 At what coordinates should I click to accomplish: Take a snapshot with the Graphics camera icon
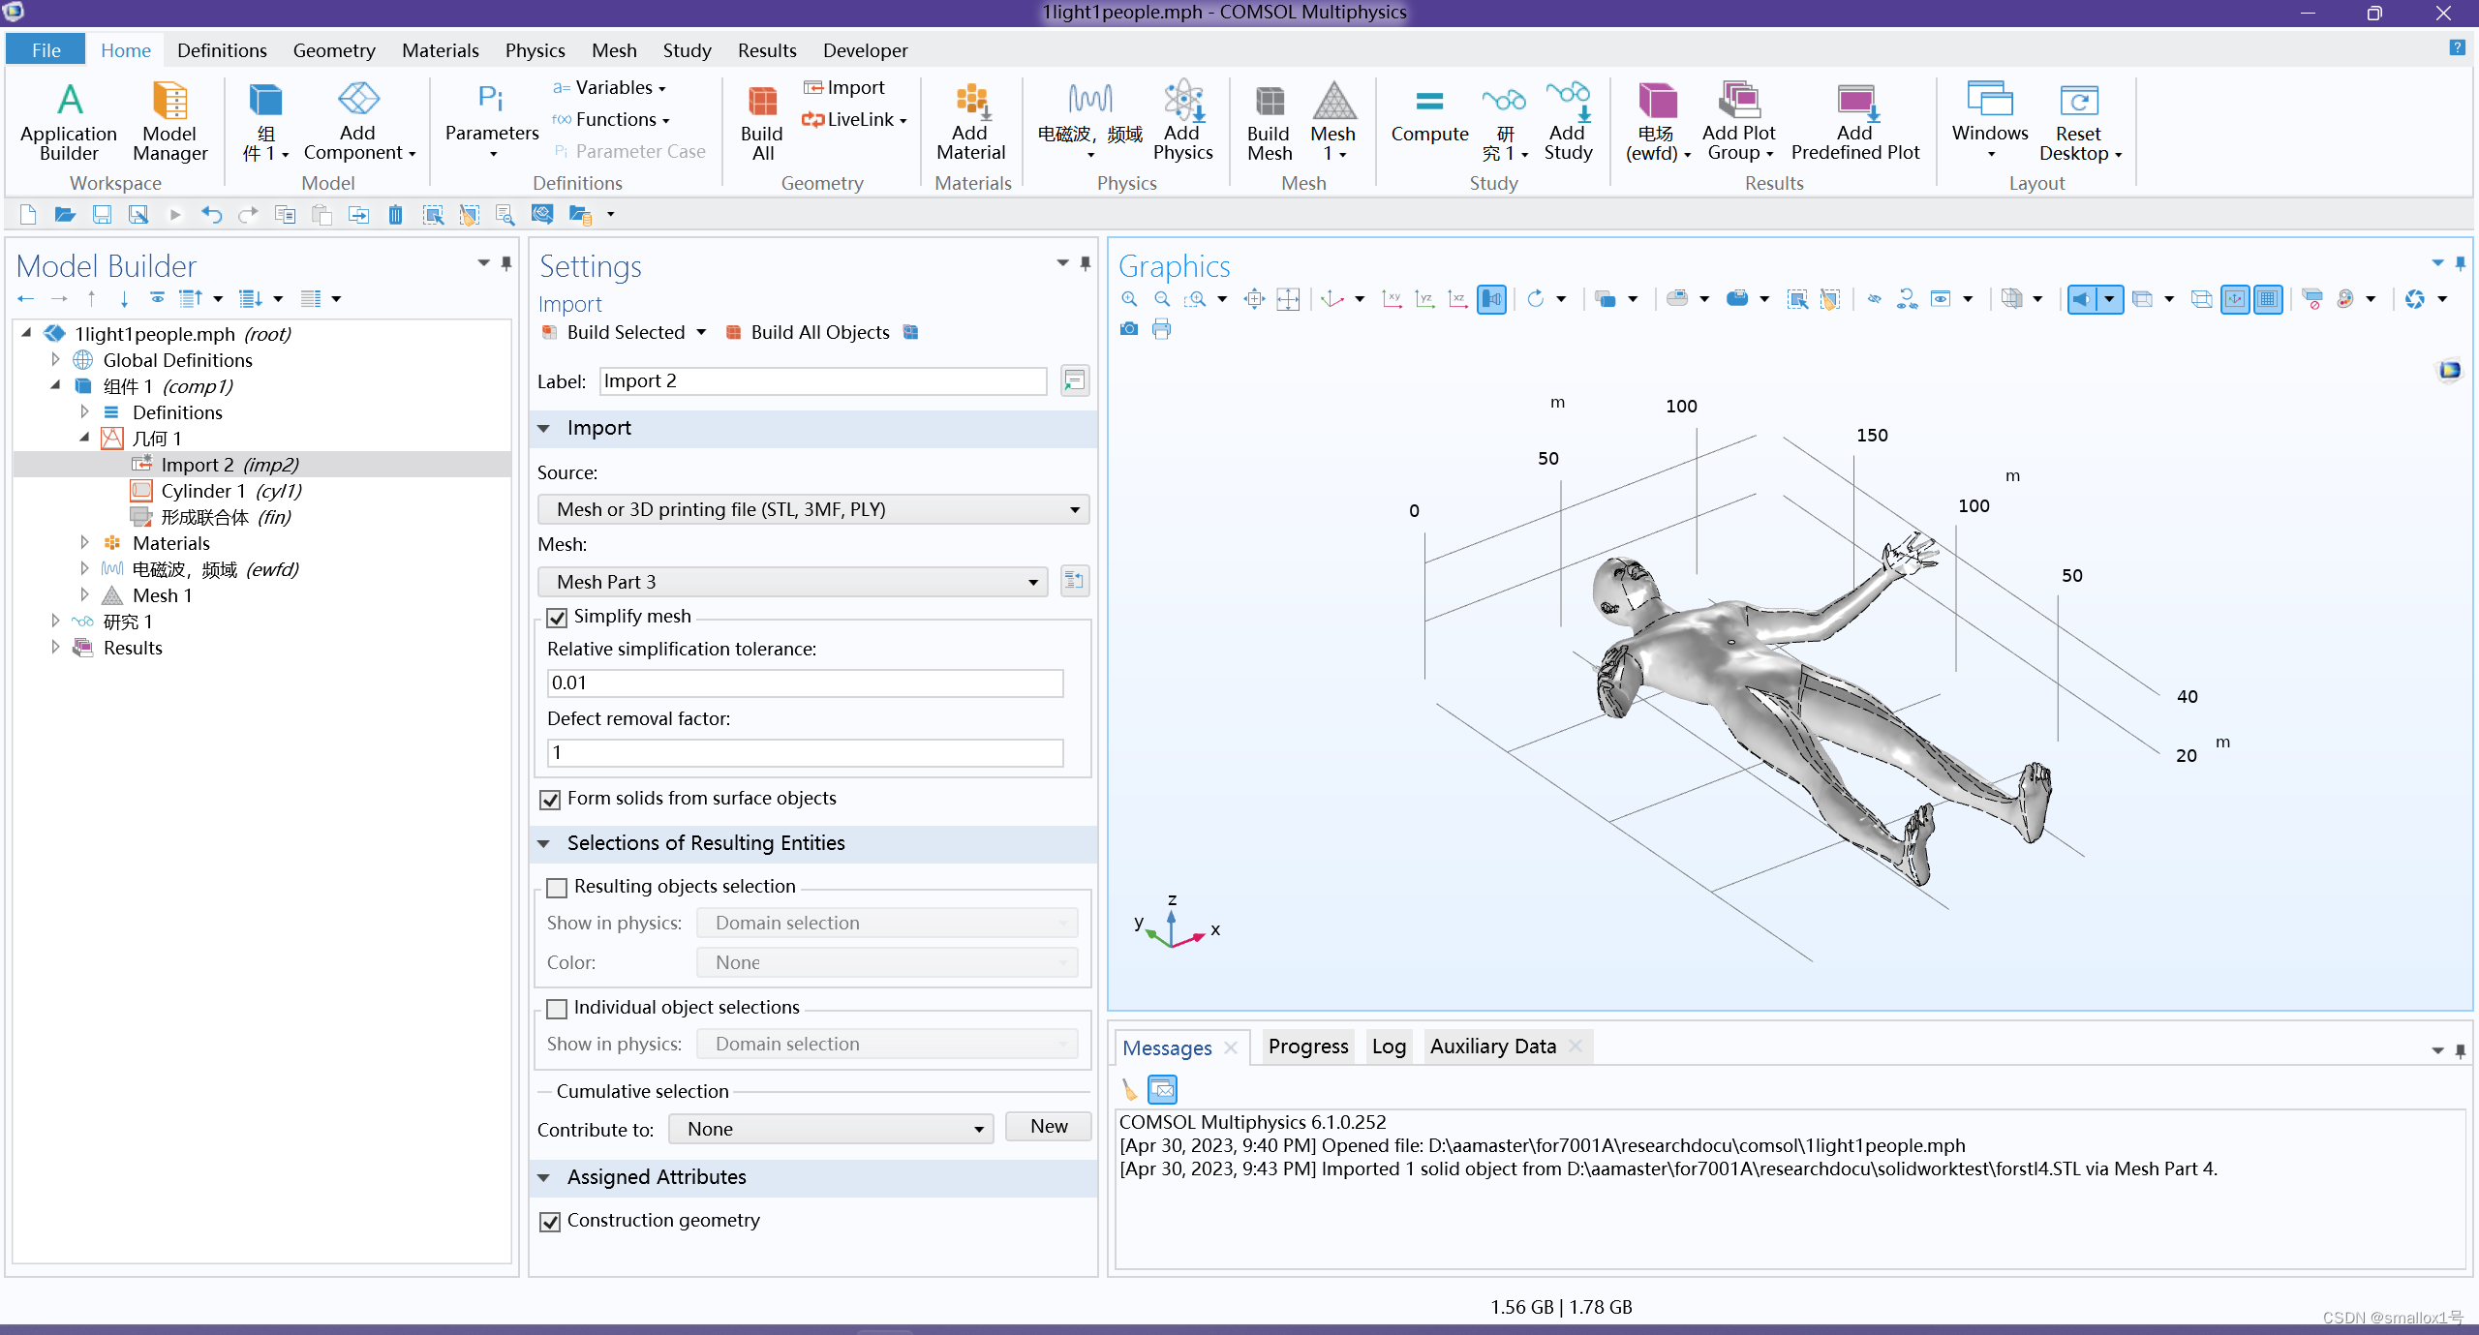pos(1129,329)
